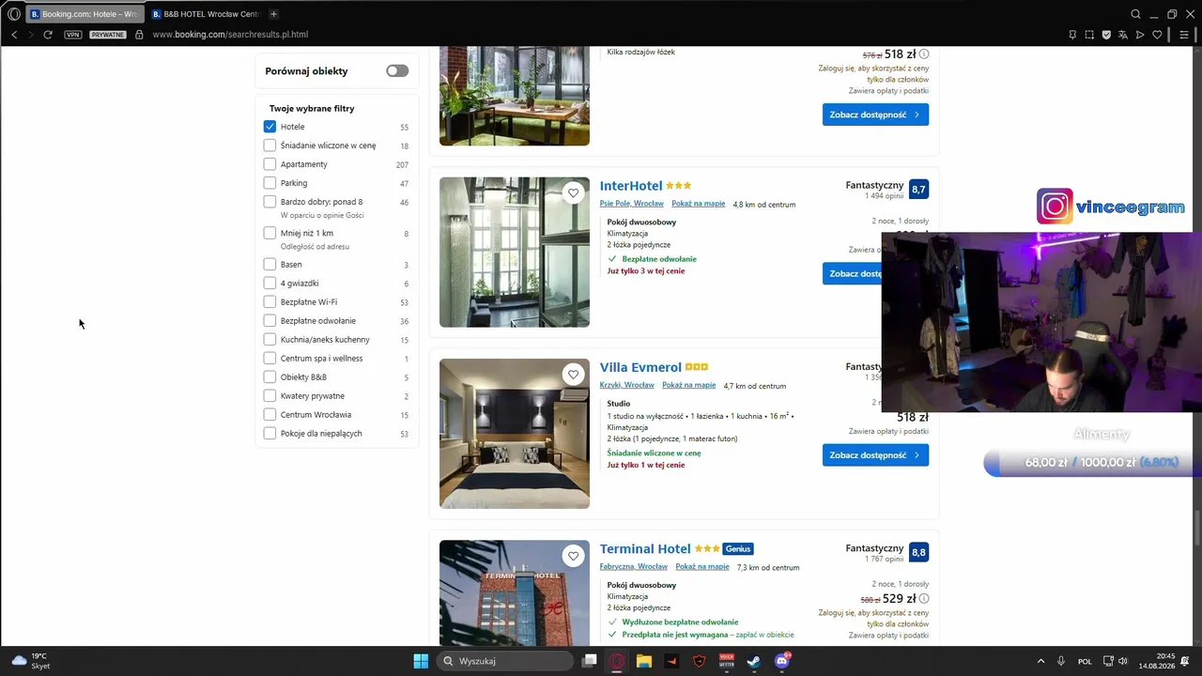Screen dimensions: 1202x676
Task: Check Pokoje dla niepalących filter
Action: tap(270, 434)
